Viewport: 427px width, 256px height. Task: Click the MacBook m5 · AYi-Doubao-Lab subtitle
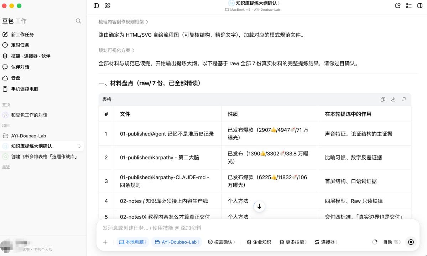tap(252, 10)
